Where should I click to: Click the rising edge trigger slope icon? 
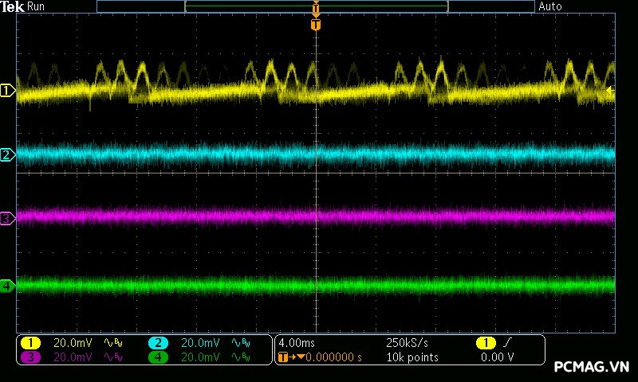tap(506, 343)
